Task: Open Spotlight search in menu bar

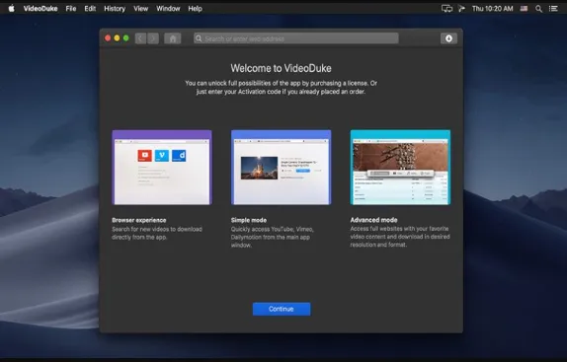Action: [538, 9]
